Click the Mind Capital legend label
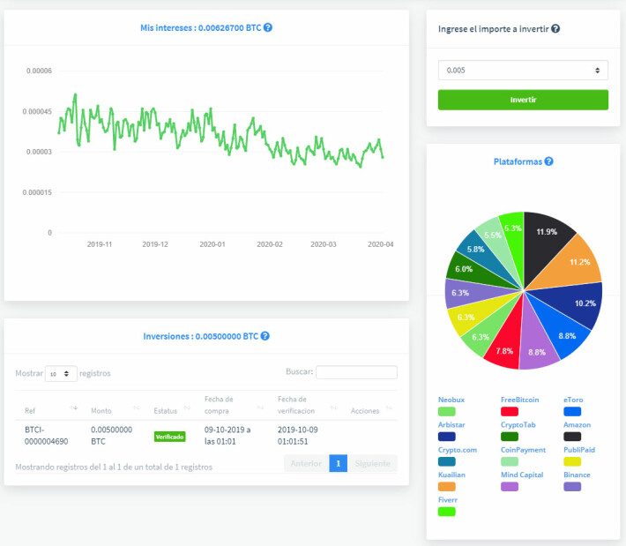626x546 pixels. [522, 475]
